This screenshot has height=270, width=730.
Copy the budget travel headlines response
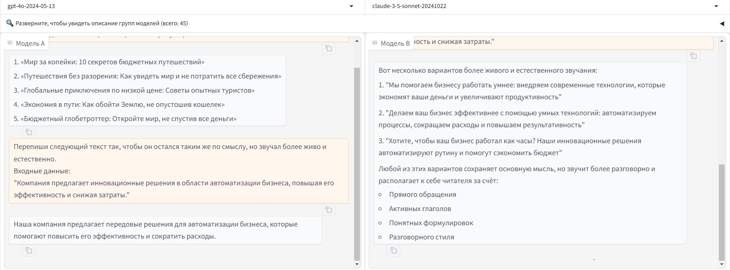tap(29, 132)
